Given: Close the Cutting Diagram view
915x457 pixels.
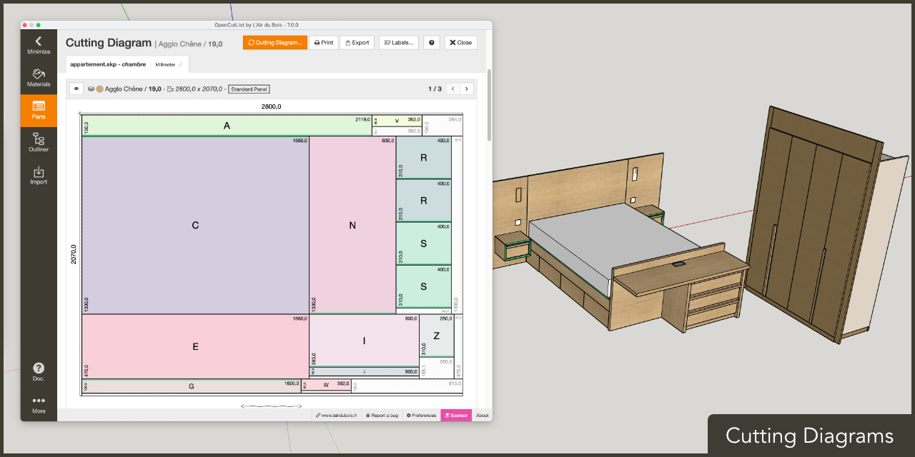Looking at the screenshot, I should (461, 43).
